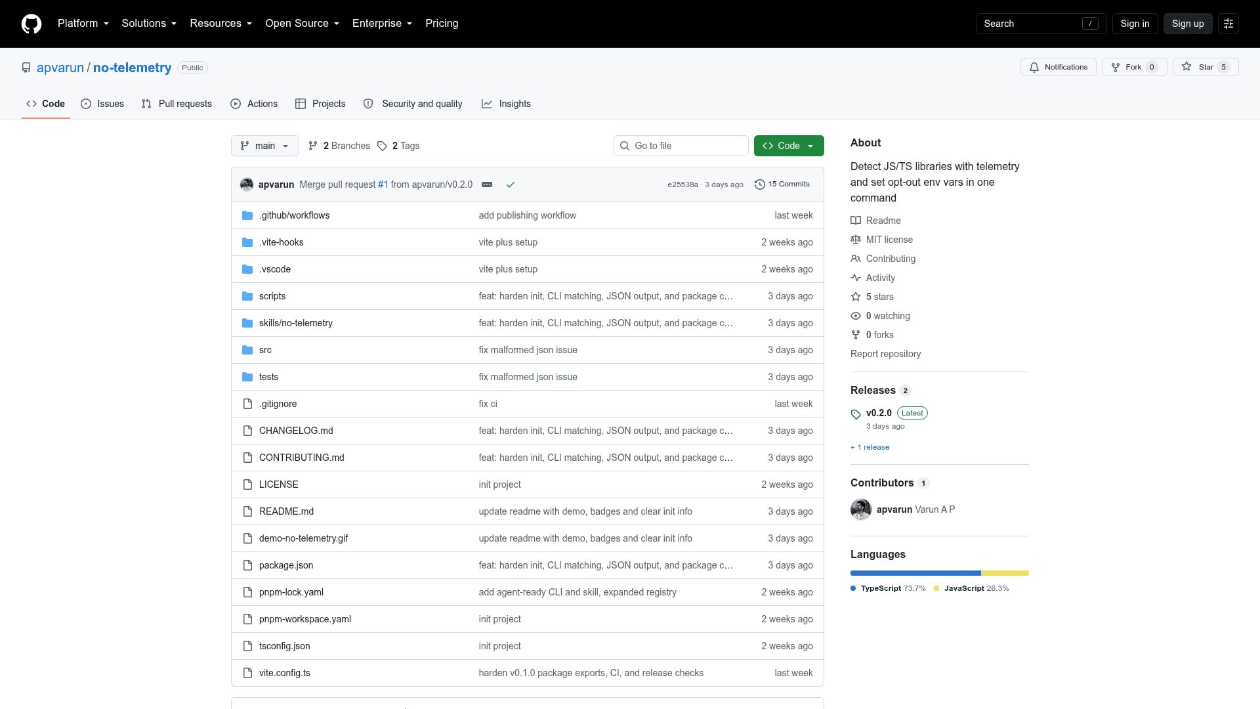Click the commit status green checkmark
Image resolution: width=1260 pixels, height=709 pixels.
[x=511, y=184]
